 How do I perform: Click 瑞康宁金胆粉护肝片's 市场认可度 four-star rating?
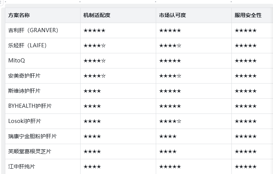pos(168,136)
